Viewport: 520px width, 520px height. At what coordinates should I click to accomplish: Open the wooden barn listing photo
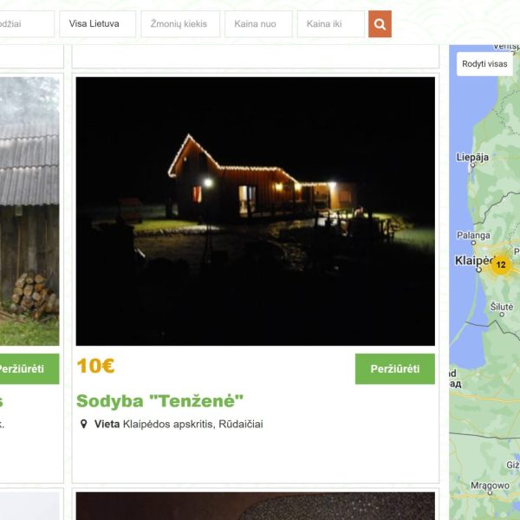[x=29, y=211]
